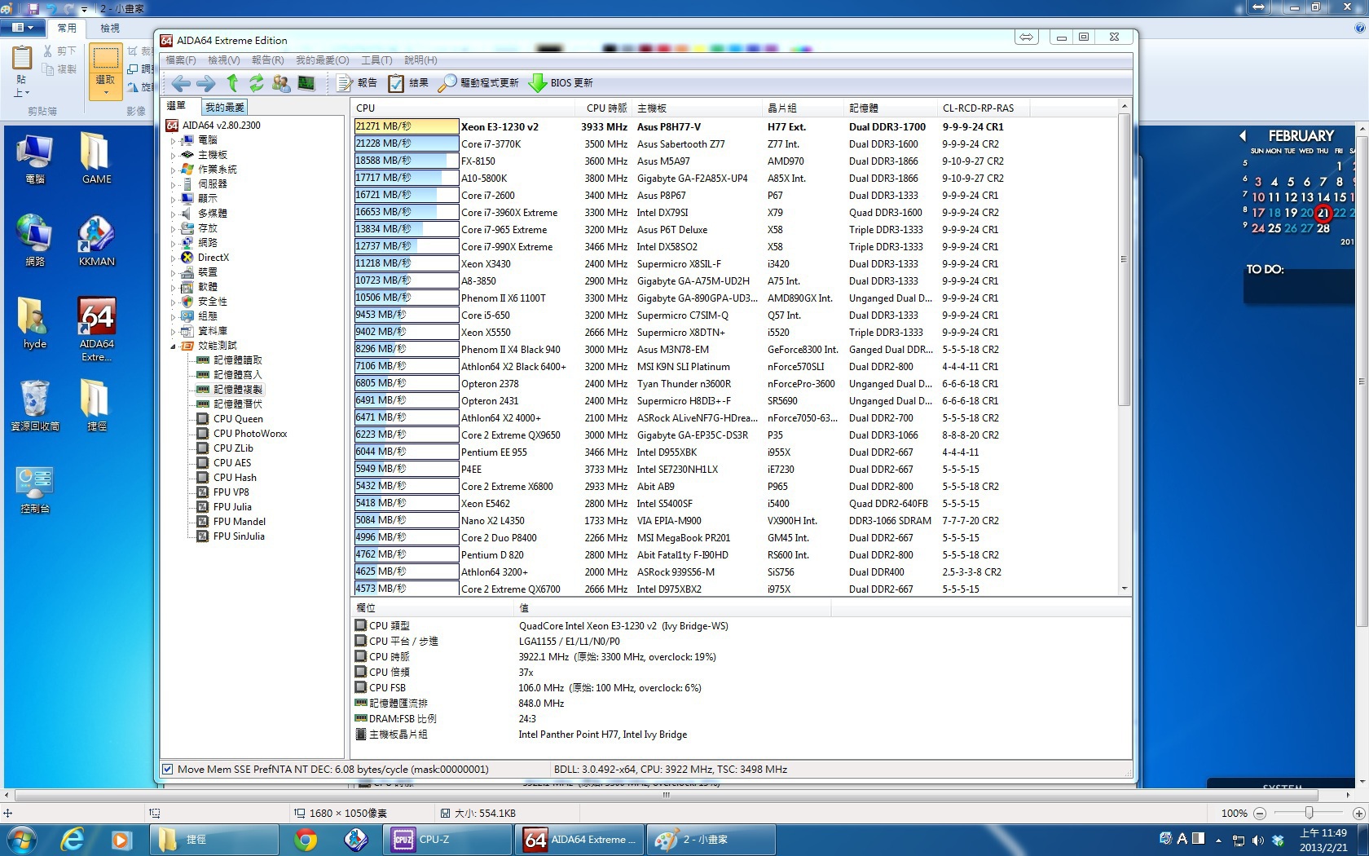Viewport: 1369px width, 856px height.
Task: Select FPU Mandel benchmark
Action: pyautogui.click(x=240, y=522)
